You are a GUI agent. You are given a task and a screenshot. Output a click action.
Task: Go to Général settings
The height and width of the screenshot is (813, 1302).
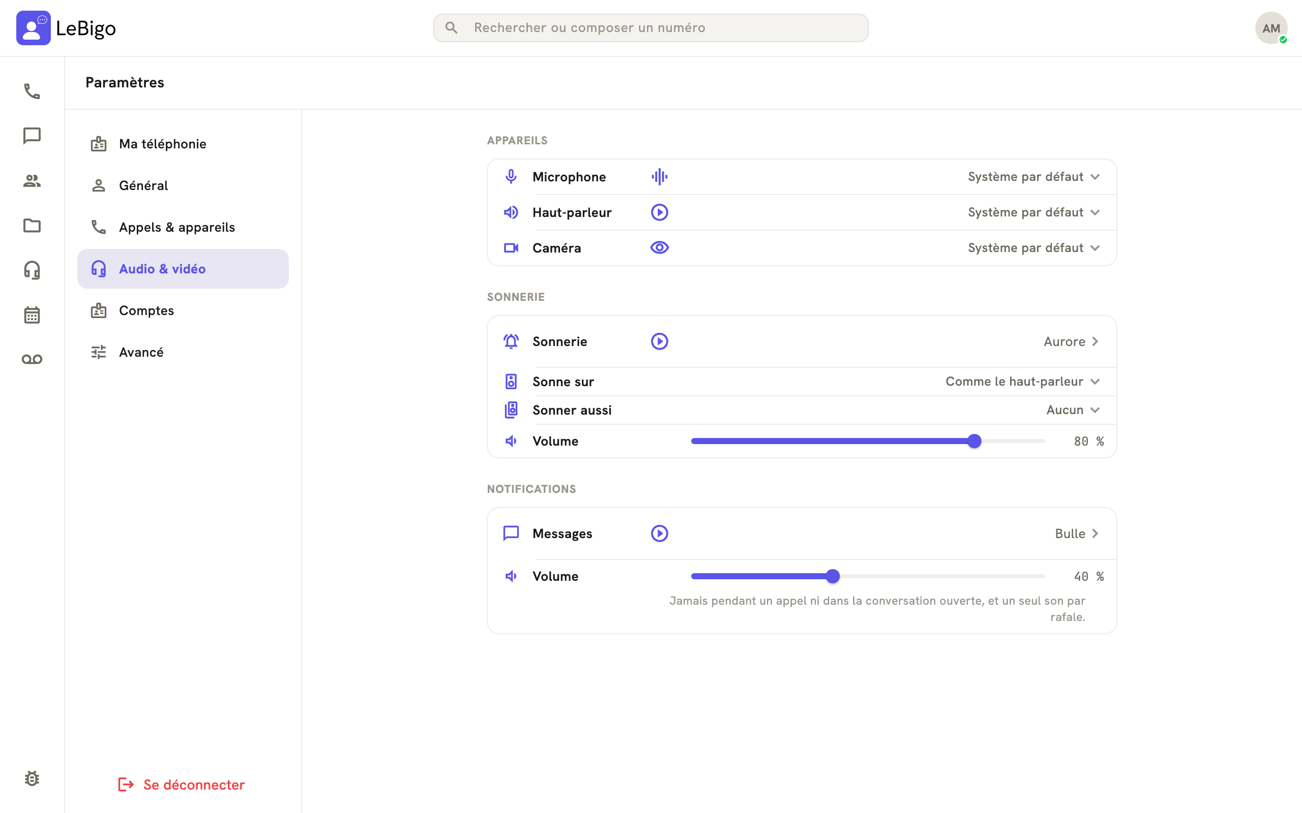click(x=183, y=185)
